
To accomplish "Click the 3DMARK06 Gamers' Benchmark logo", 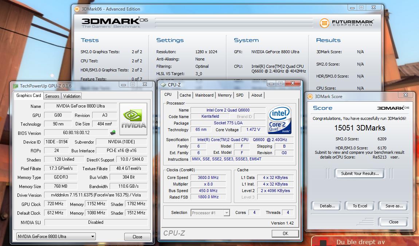I will 114,23.
